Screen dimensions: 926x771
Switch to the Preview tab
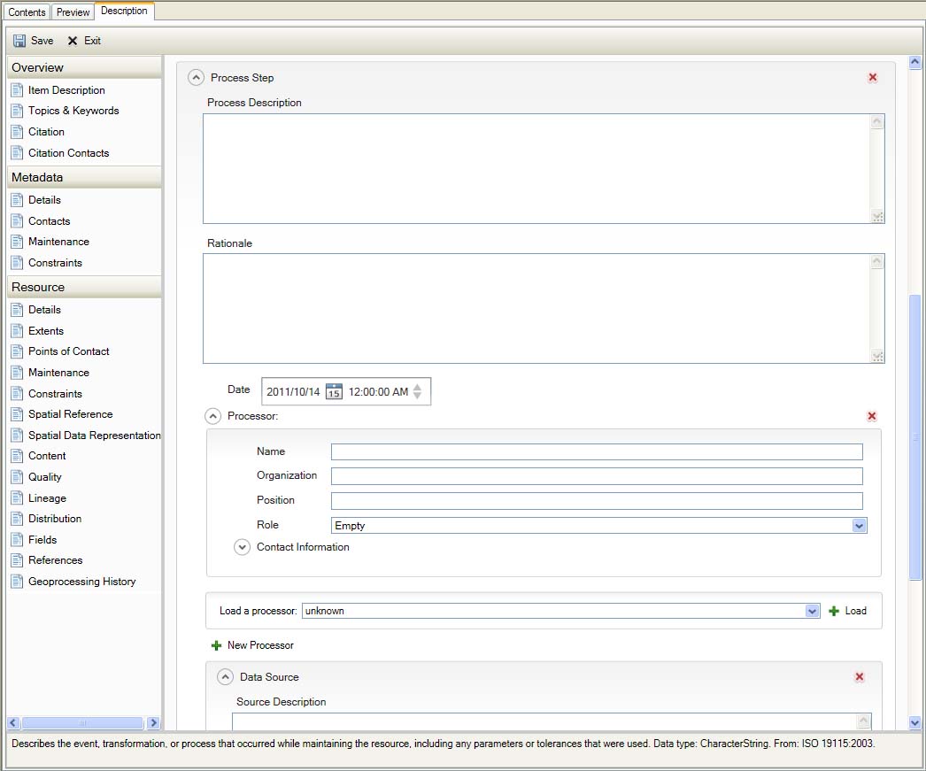tap(73, 12)
